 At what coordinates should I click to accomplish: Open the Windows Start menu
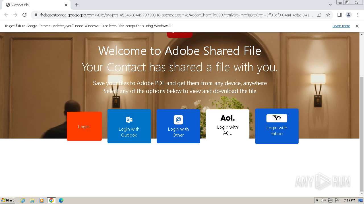pos(8,200)
